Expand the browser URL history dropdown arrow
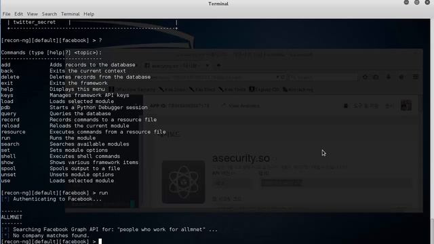The width and height of the screenshot is (434, 244). 277,77
